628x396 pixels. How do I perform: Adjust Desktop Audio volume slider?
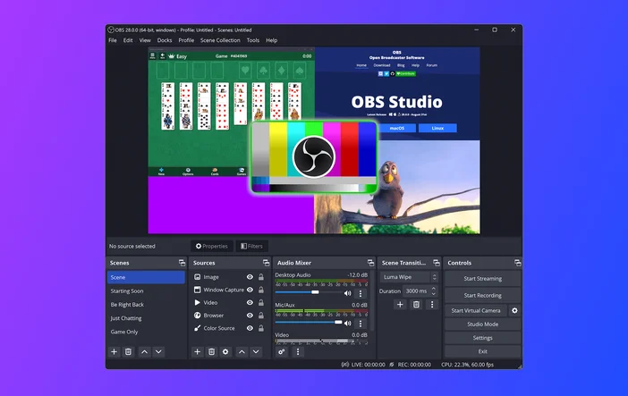pyautogui.click(x=309, y=292)
